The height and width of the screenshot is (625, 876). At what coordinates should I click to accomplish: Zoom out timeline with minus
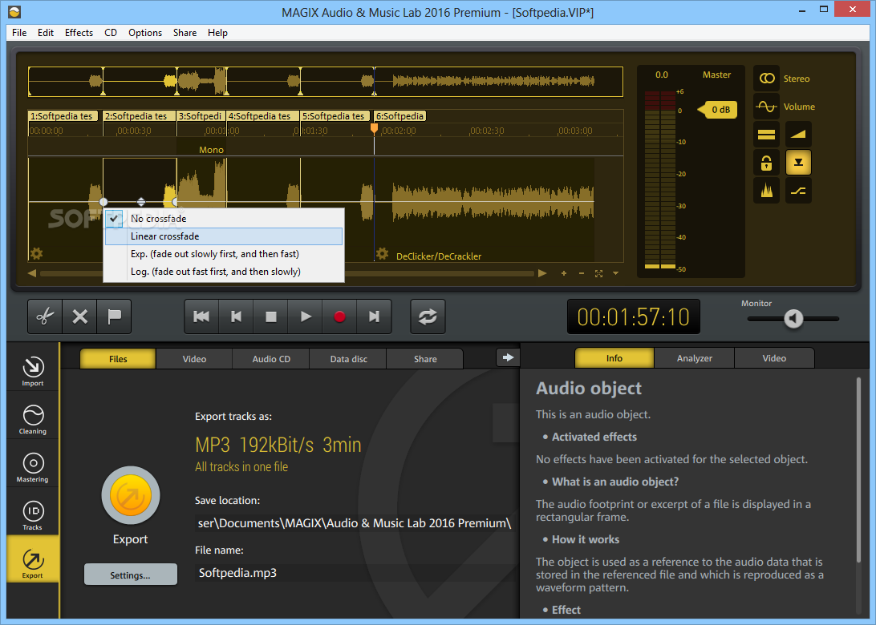[x=582, y=273]
